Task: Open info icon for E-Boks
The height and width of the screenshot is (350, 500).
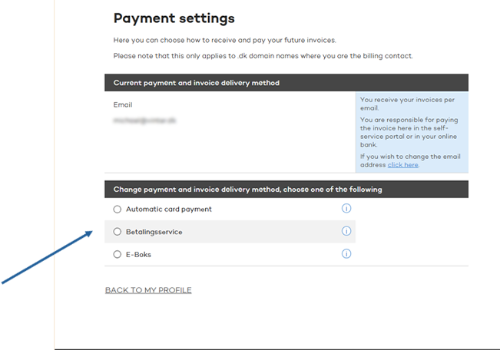Action: 346,254
